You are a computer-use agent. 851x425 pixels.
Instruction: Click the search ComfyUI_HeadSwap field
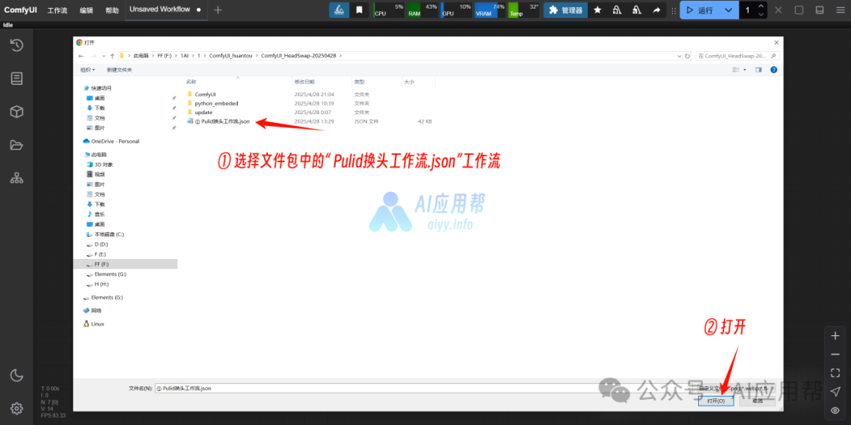738,56
